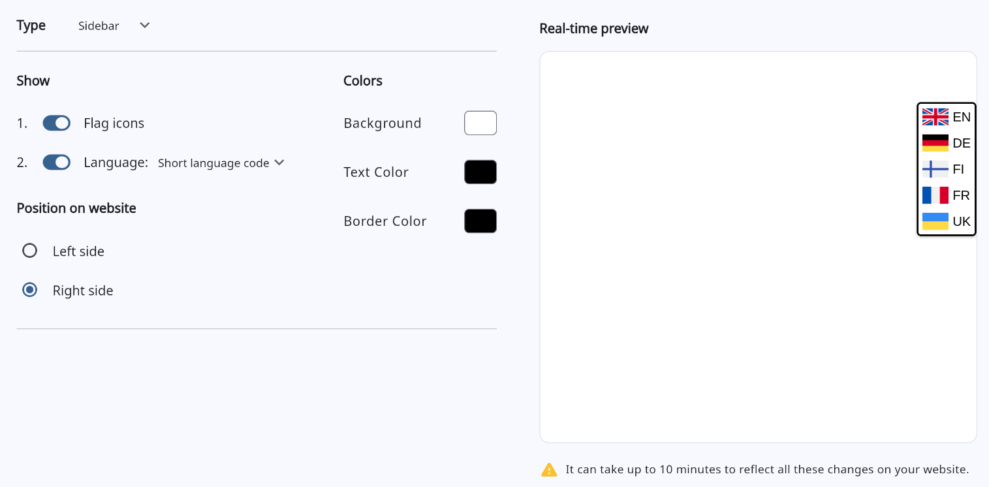989x487 pixels.
Task: Choose the Right side radio option
Action: coord(30,290)
